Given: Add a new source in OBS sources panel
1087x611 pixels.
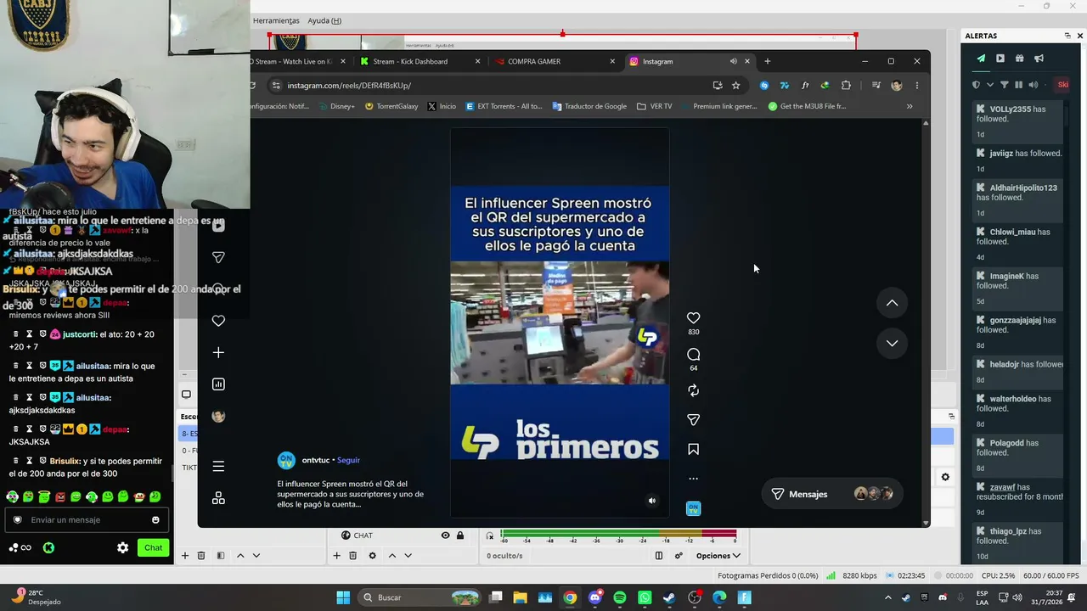Looking at the screenshot, I should (336, 556).
